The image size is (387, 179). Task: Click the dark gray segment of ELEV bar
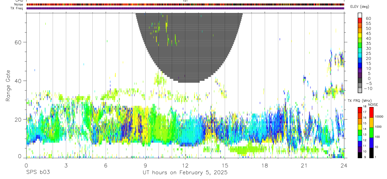(360, 80)
